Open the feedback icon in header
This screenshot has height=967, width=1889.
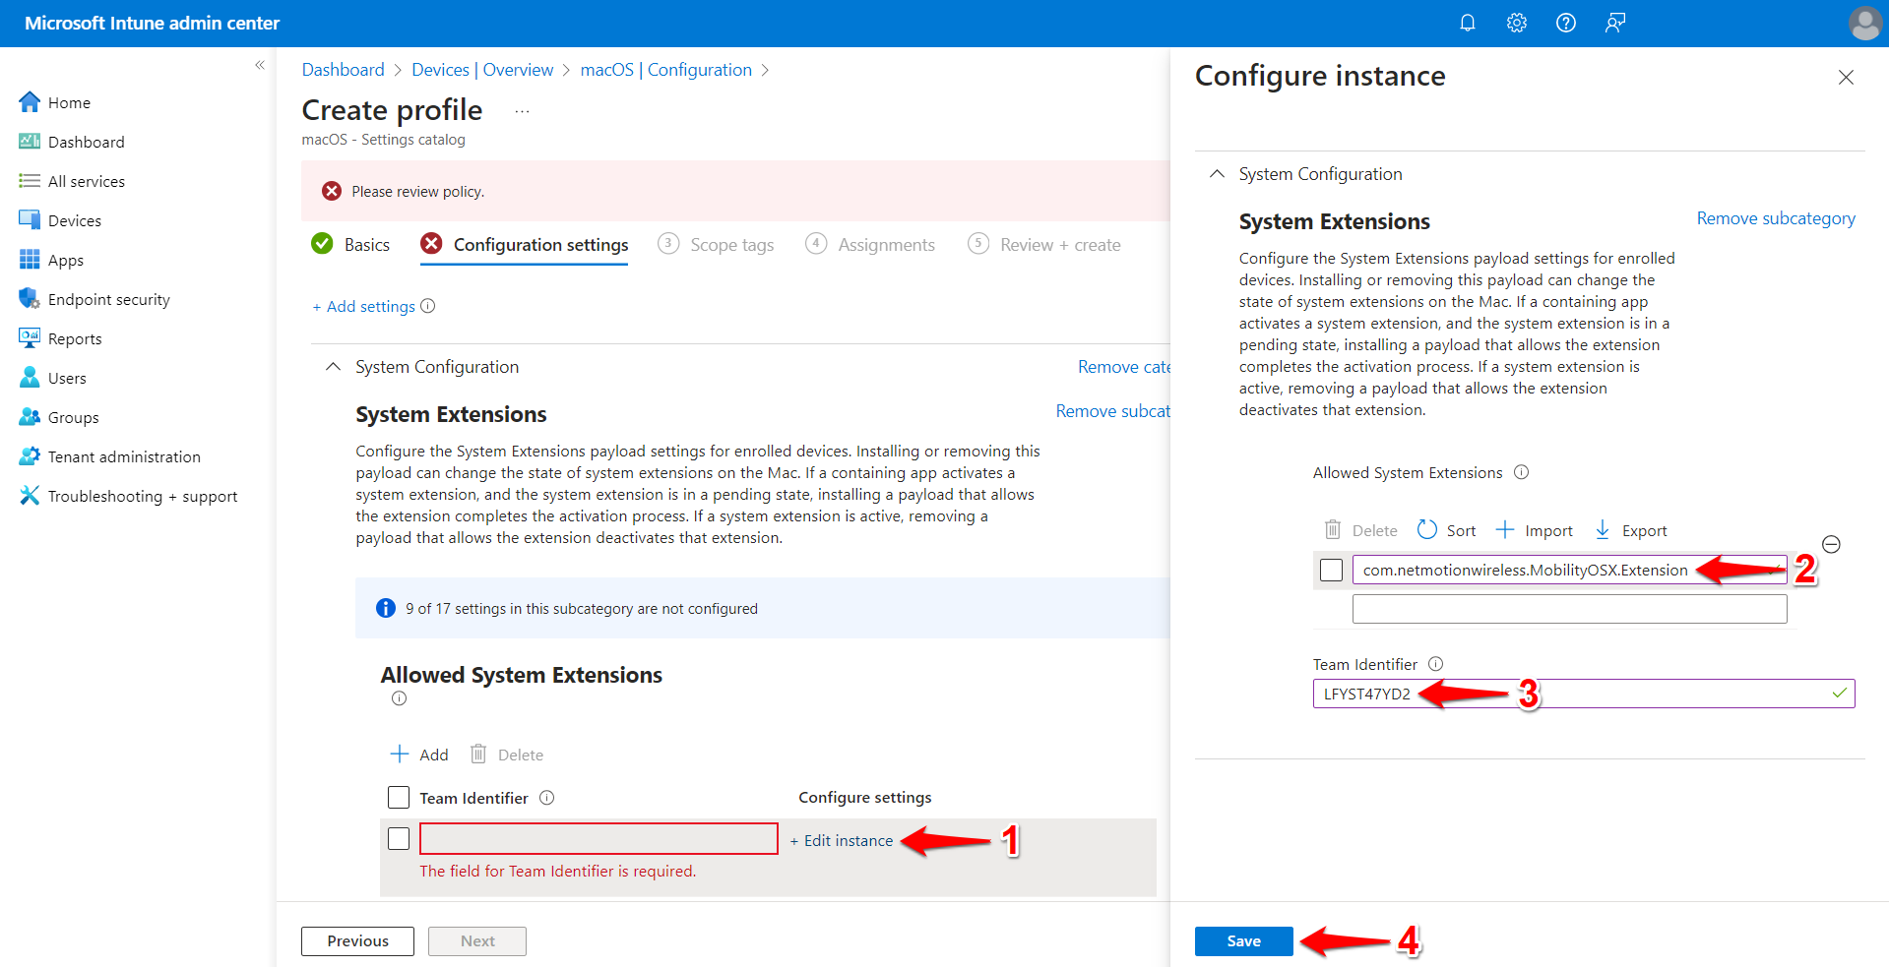point(1615,23)
